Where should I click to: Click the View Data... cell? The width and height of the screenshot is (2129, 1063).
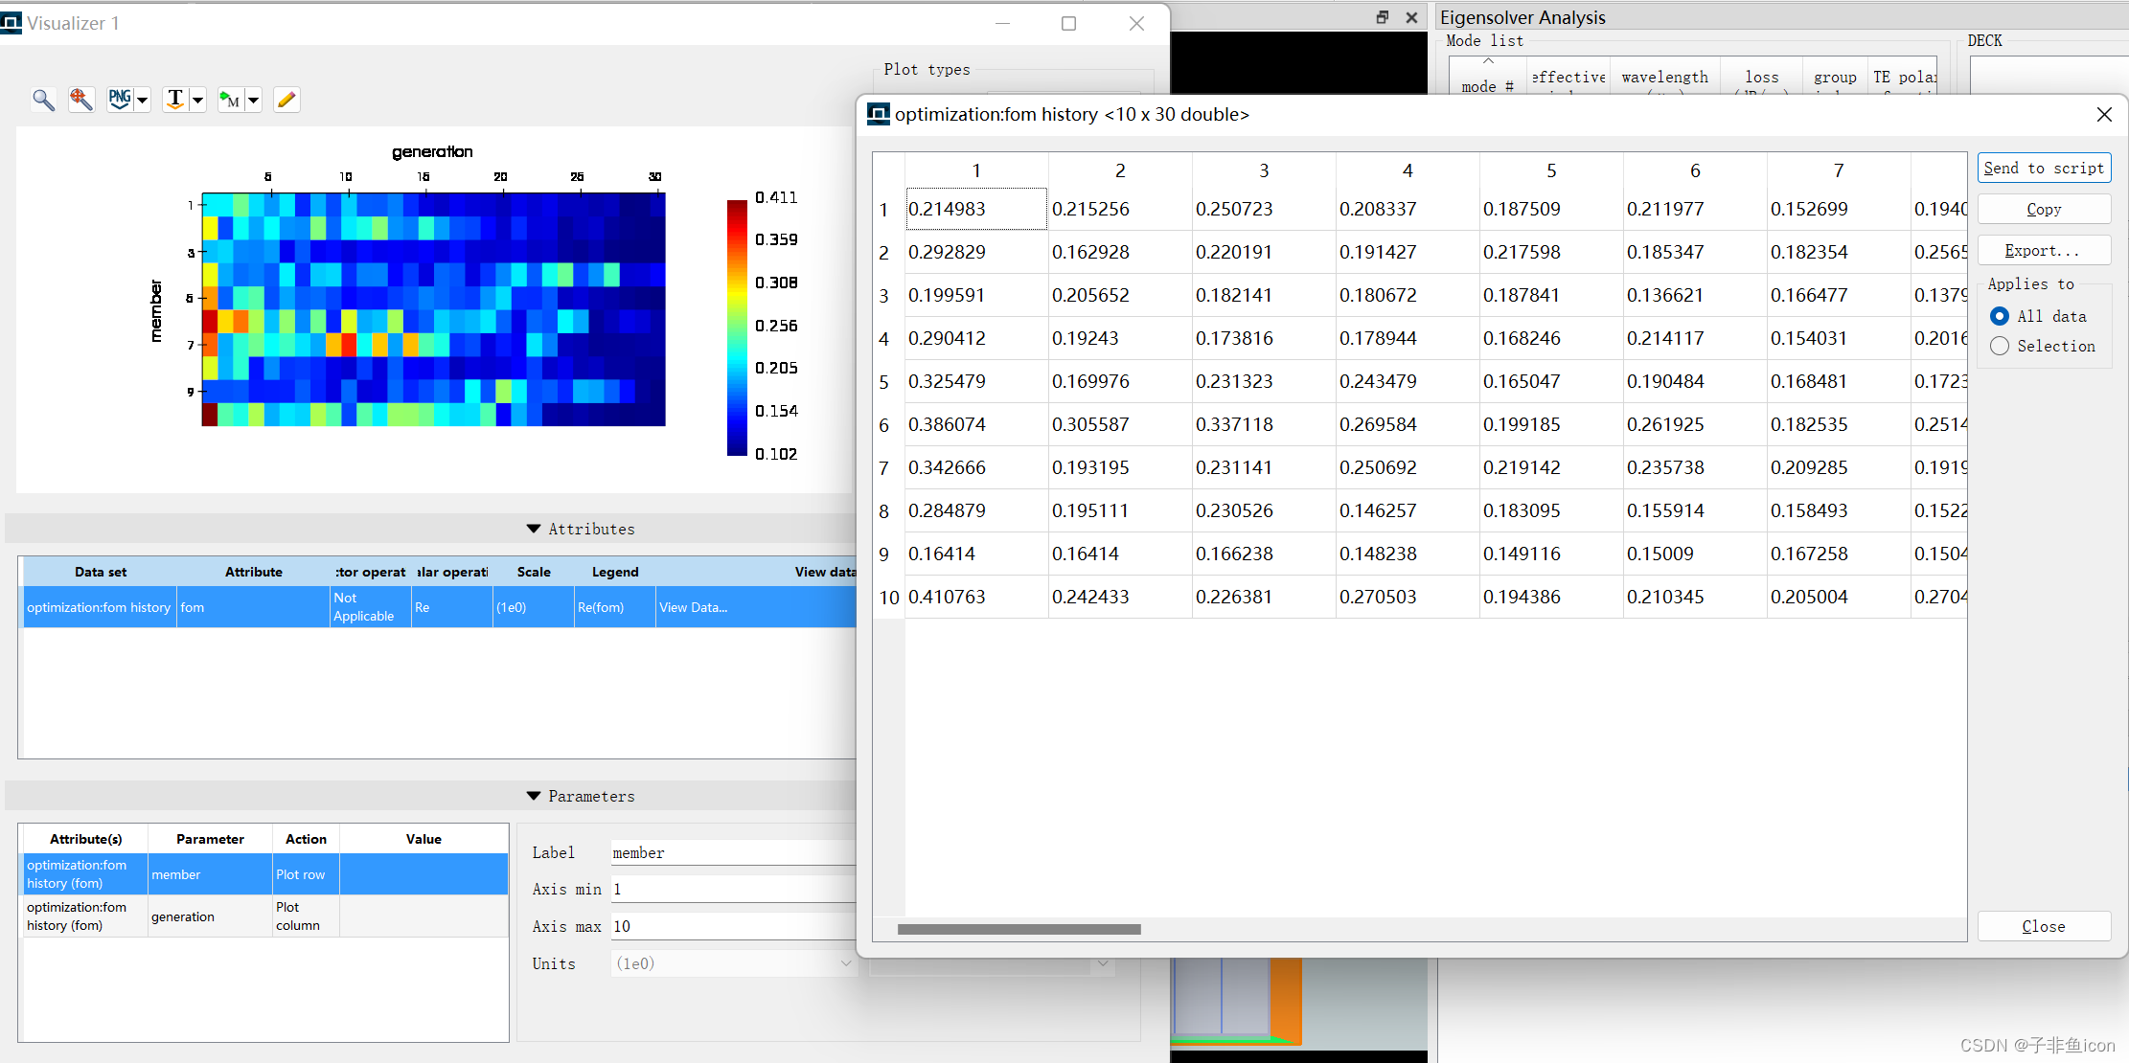(x=693, y=607)
